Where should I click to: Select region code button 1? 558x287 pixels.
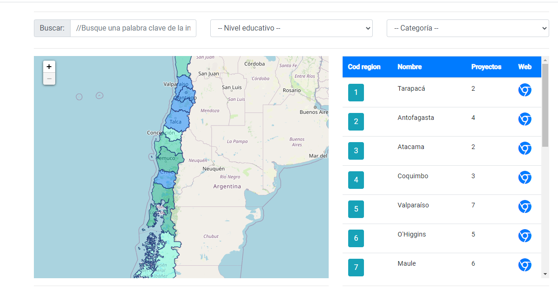356,93
